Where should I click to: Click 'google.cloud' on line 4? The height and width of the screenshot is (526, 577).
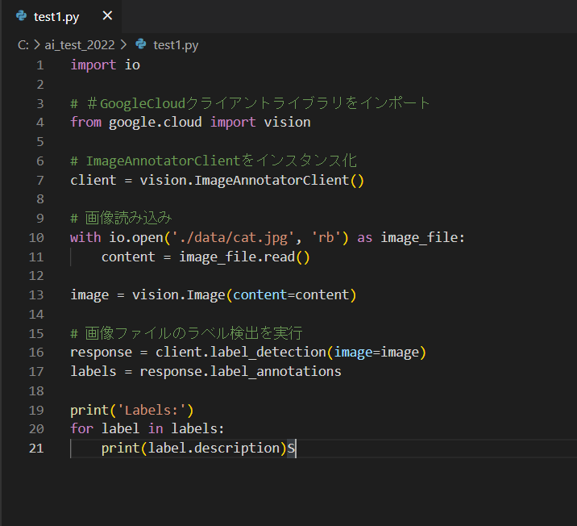pos(156,123)
